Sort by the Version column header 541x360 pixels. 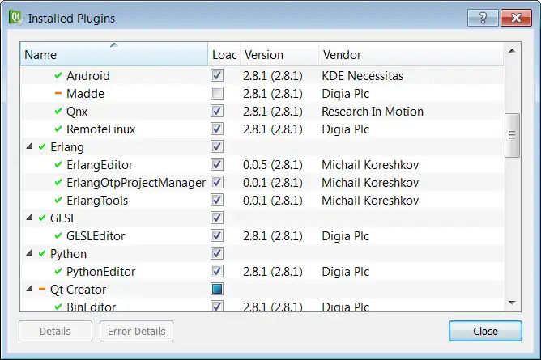[279, 54]
